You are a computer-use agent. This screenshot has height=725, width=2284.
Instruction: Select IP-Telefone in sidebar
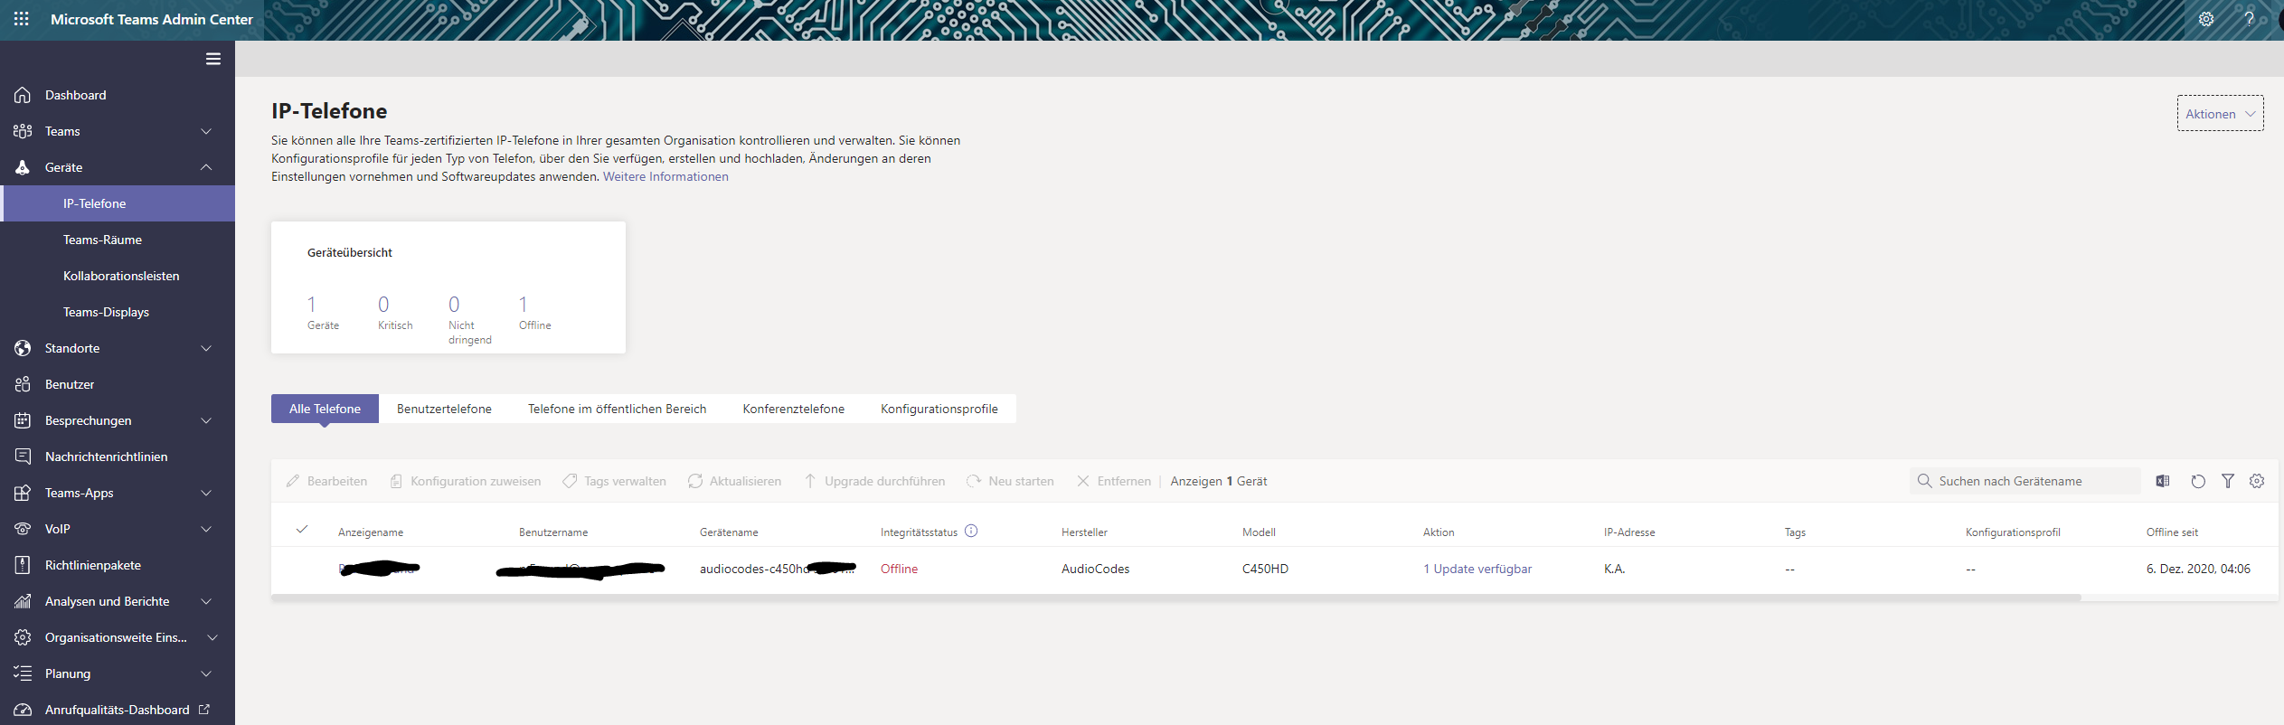click(x=118, y=203)
